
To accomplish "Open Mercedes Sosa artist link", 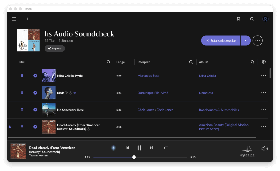I will (x=148, y=76).
